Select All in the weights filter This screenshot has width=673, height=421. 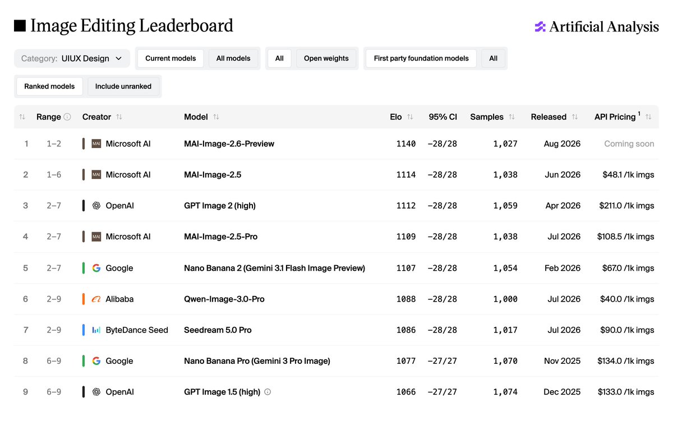279,58
